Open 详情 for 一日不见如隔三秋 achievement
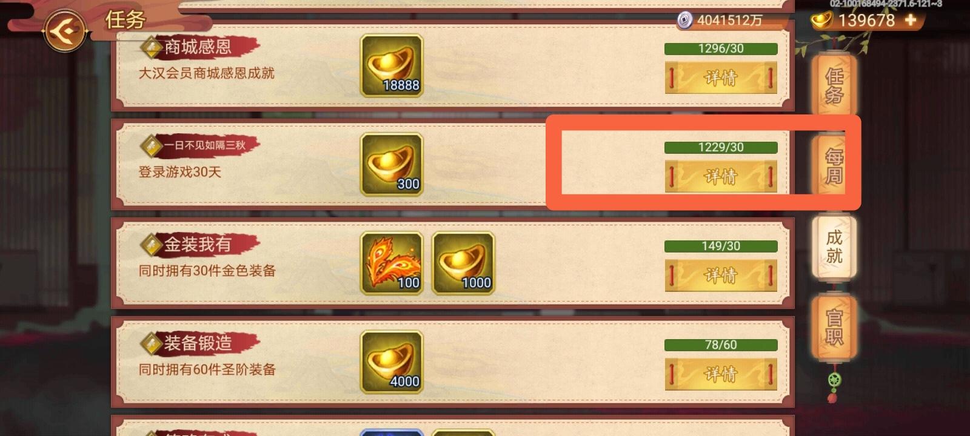Viewport: 970px width, 436px height. pyautogui.click(x=721, y=176)
